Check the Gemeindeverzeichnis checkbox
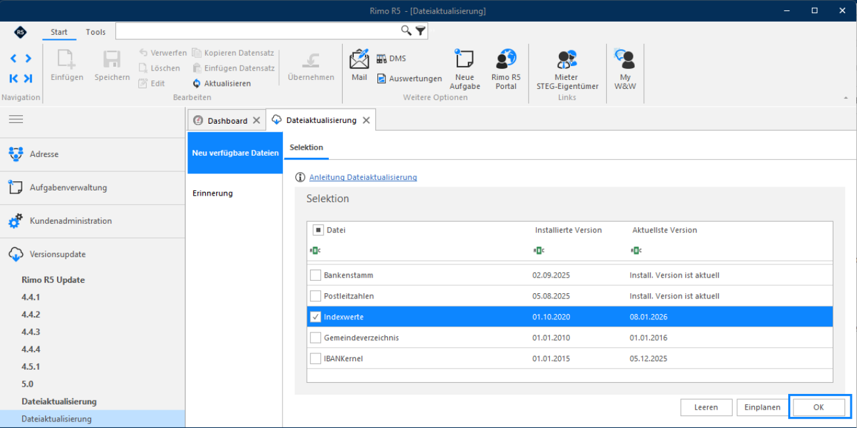The height and width of the screenshot is (428, 857). [315, 338]
